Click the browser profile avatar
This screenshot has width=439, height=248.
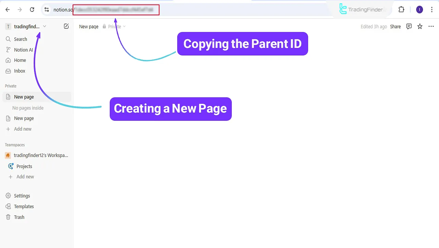pos(419,9)
